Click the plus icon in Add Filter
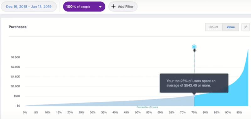This screenshot has width=251, height=119. [113, 7]
